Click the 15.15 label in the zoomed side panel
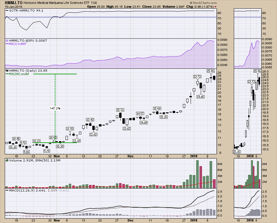Image resolution: width=277 pixels, height=223 pixels. click(x=237, y=152)
